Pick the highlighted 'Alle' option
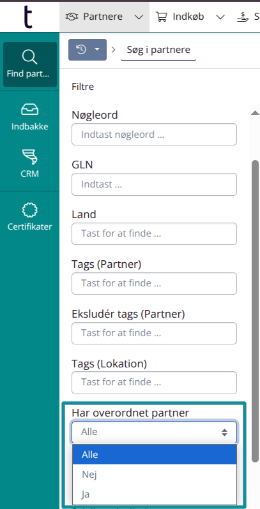Image resolution: width=260 pixels, height=509 pixels. (155, 454)
